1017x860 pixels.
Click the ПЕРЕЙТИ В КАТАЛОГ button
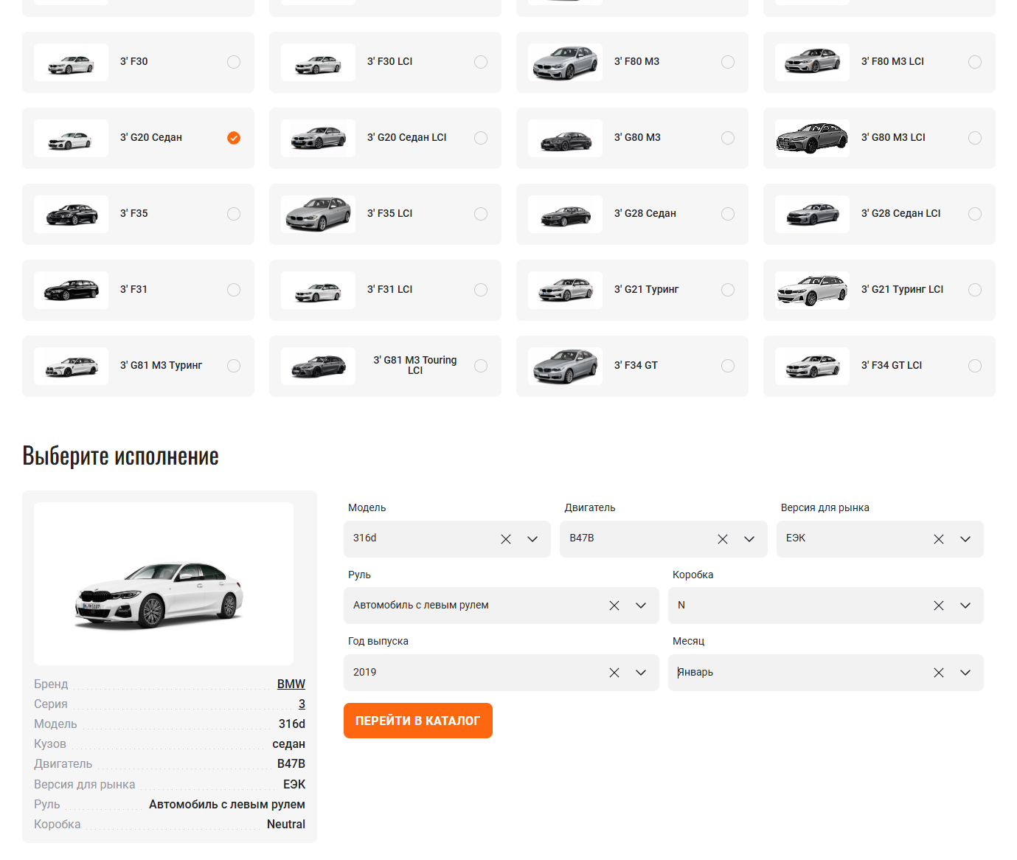418,721
